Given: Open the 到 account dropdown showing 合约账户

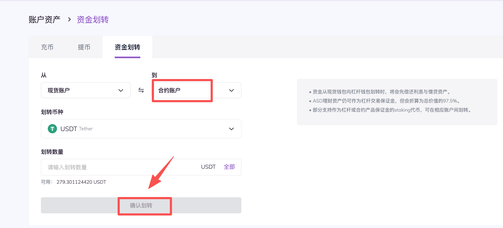Looking at the screenshot, I should 196,91.
